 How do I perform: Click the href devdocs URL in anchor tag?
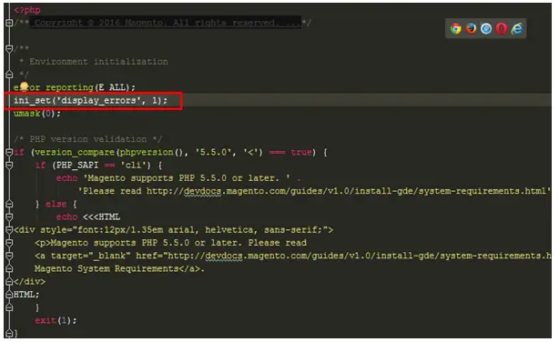(x=360, y=256)
